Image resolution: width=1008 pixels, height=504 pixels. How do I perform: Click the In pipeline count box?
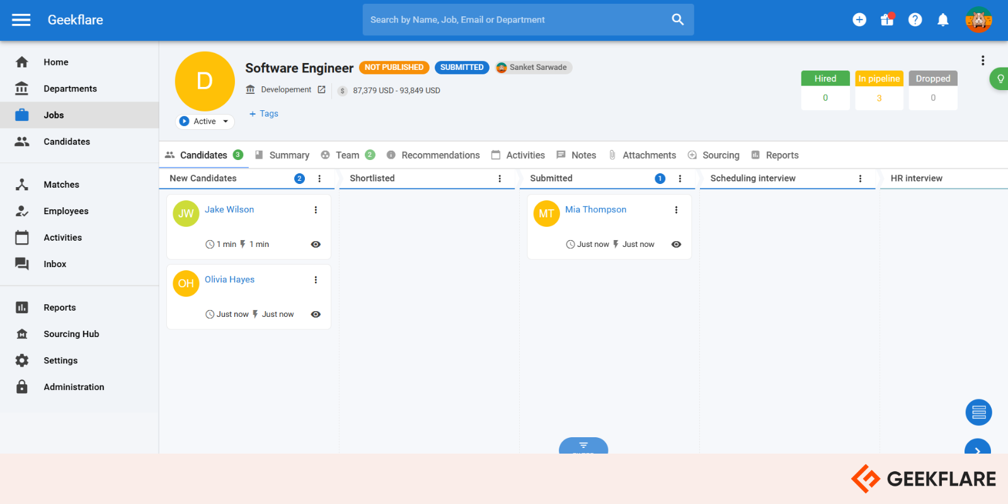[879, 90]
